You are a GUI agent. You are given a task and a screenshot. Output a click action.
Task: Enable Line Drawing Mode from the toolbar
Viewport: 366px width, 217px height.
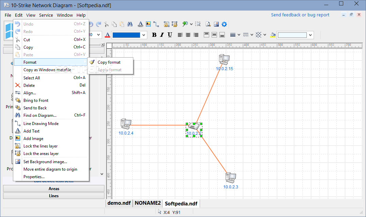(156, 24)
